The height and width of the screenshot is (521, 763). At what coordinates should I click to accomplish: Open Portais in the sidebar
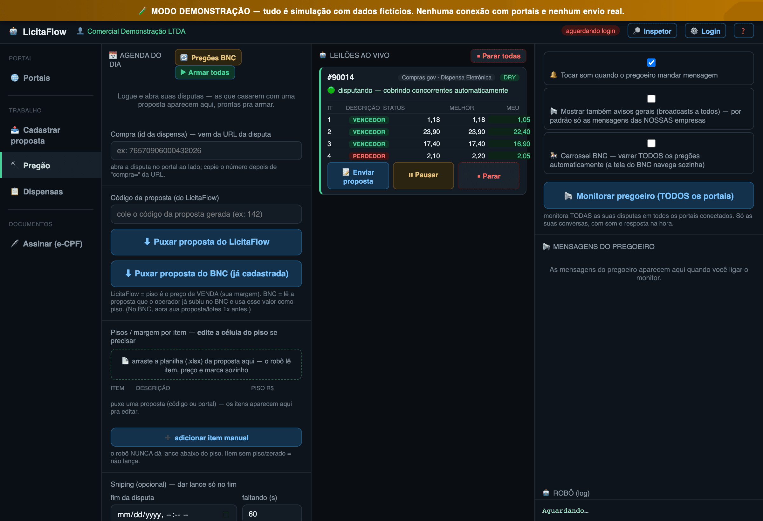51,78
